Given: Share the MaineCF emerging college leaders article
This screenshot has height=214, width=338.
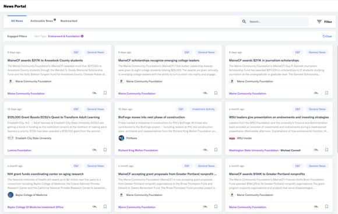Looking at the screenshot, I should (x=205, y=93).
